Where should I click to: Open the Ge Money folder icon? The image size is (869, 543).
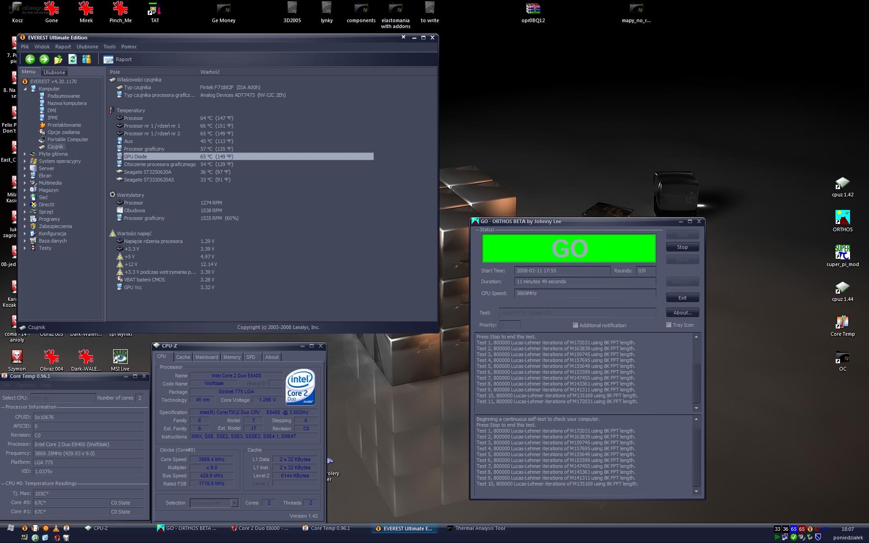pyautogui.click(x=224, y=12)
